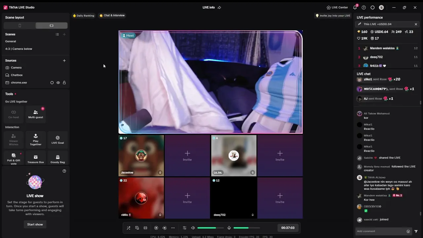Image resolution: width=423 pixels, height=238 pixels.
Task: Click the diamond count 160
Action: click(362, 32)
